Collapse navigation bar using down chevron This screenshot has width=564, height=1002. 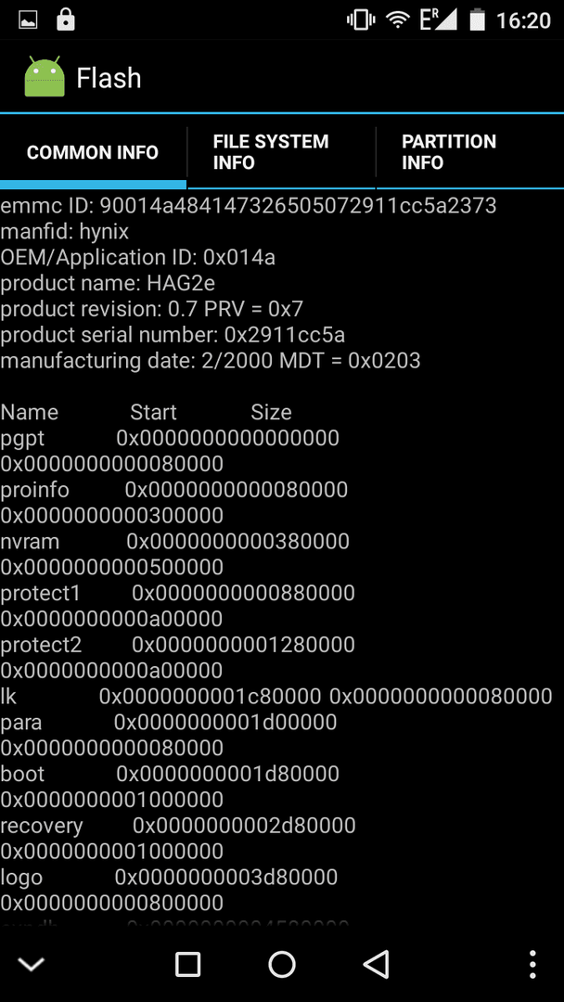tap(30, 964)
